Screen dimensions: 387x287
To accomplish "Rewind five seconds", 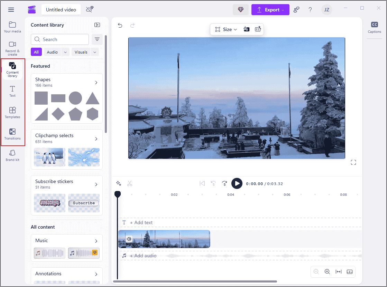I will [x=213, y=183].
